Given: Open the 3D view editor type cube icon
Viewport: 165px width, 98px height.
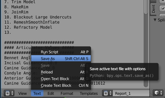Looking at the screenshot, I should (158, 93).
